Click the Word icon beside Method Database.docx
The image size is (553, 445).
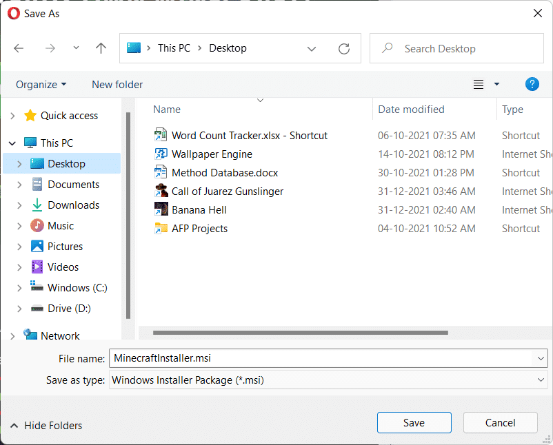161,172
